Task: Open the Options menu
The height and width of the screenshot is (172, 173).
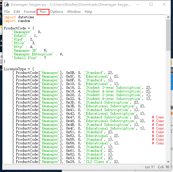Action: pyautogui.click(x=57, y=12)
